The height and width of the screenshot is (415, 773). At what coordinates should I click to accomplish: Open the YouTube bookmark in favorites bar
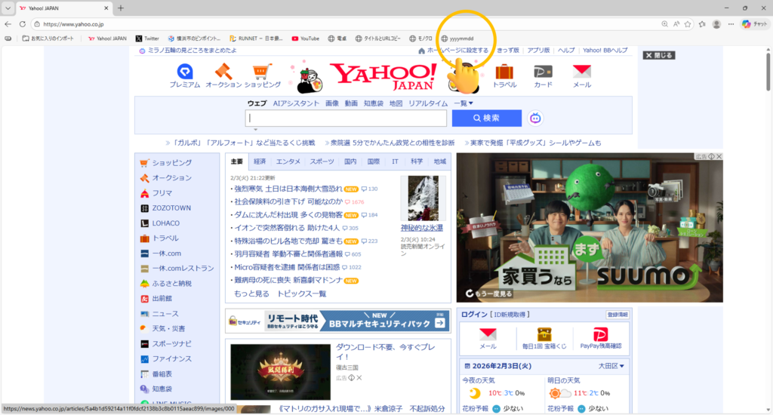305,38
